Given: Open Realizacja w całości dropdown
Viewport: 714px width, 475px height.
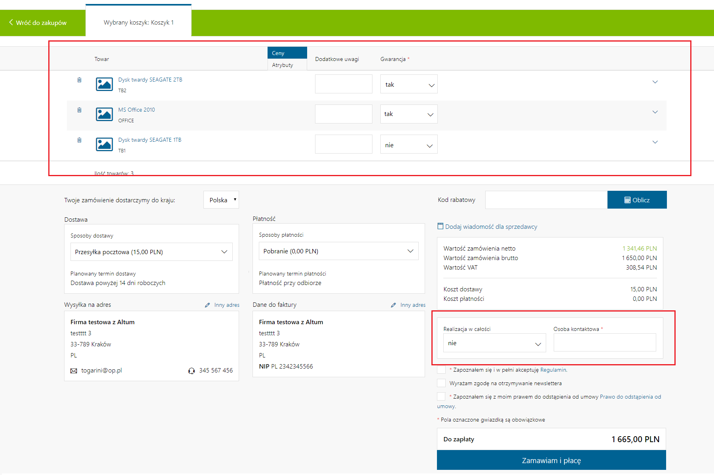Looking at the screenshot, I should click(494, 343).
